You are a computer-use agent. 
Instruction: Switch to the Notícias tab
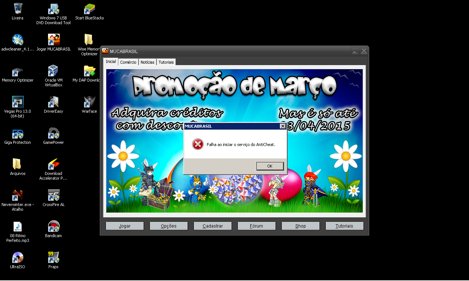tap(147, 62)
